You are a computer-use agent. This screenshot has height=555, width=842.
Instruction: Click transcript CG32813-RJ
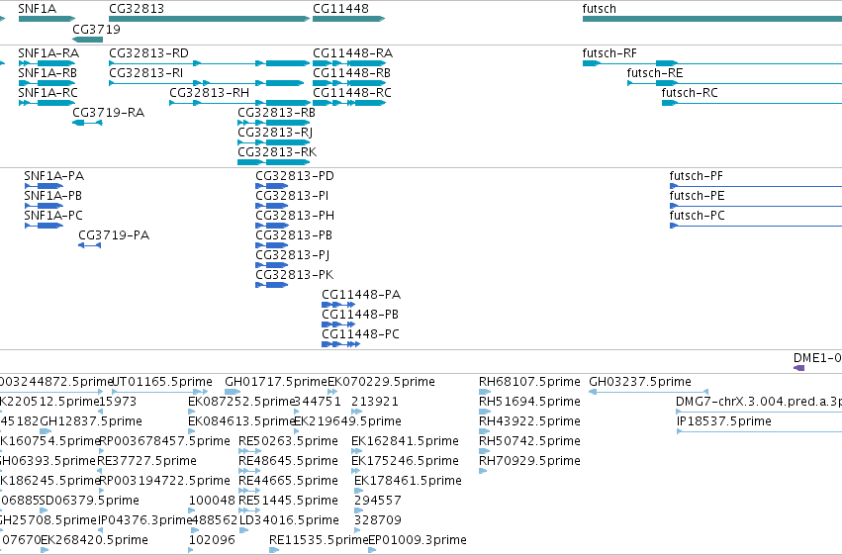[x=274, y=142]
